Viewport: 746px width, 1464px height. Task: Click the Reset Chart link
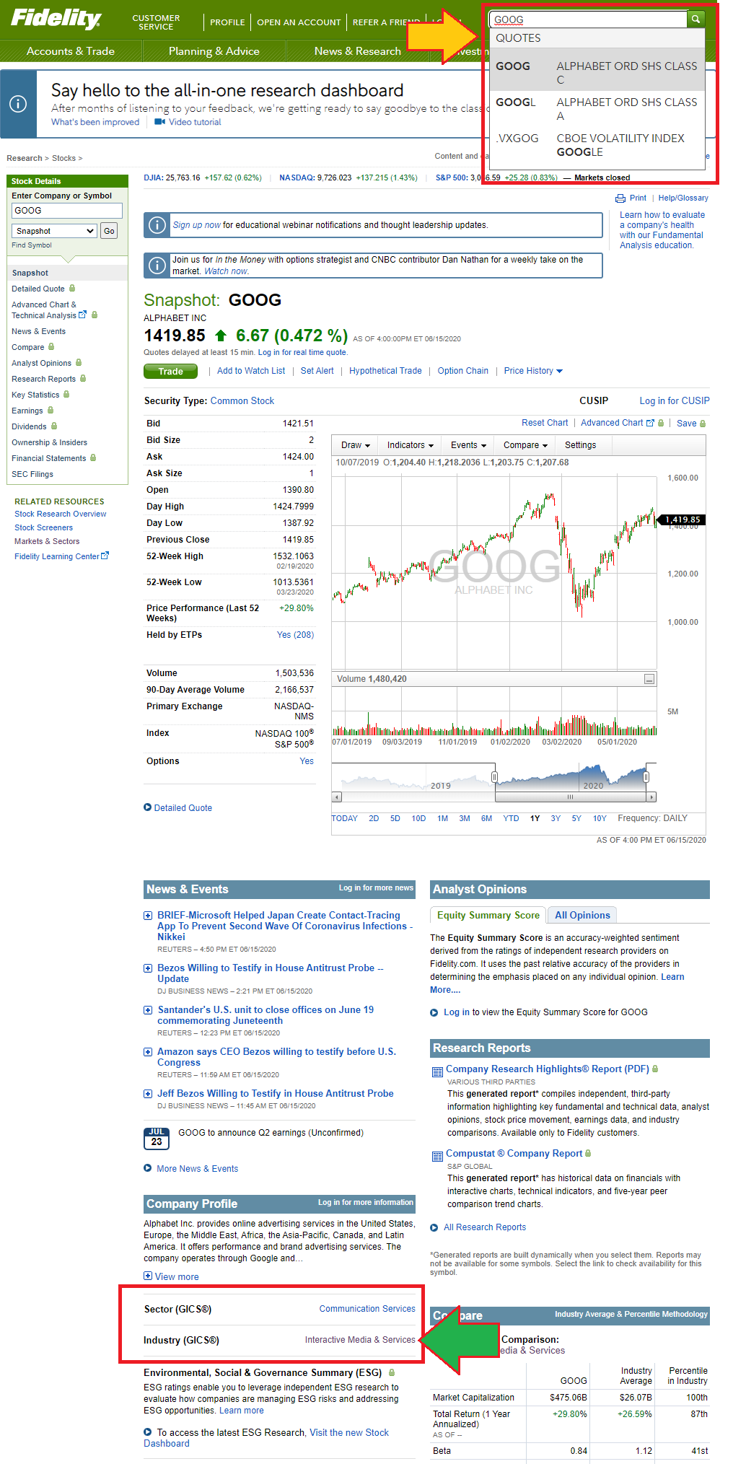point(545,423)
